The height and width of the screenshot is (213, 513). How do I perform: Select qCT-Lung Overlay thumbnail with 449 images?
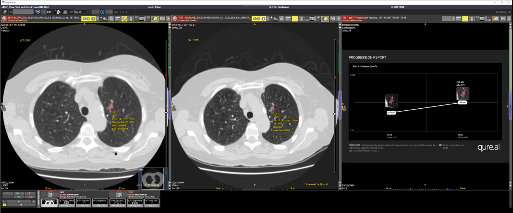click(135, 203)
